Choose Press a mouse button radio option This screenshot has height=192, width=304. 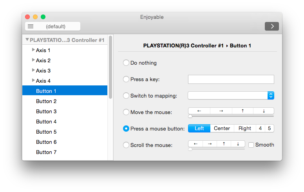click(126, 129)
